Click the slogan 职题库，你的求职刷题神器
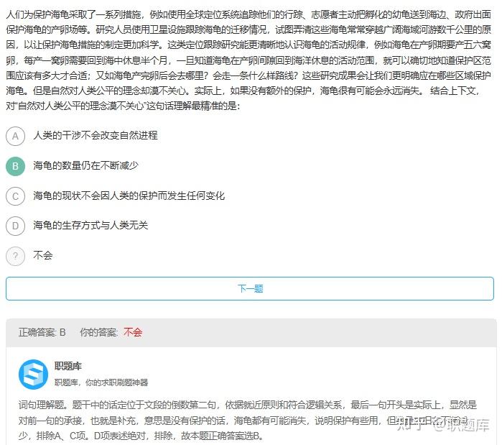The width and height of the screenshot is (502, 445). pos(101,382)
